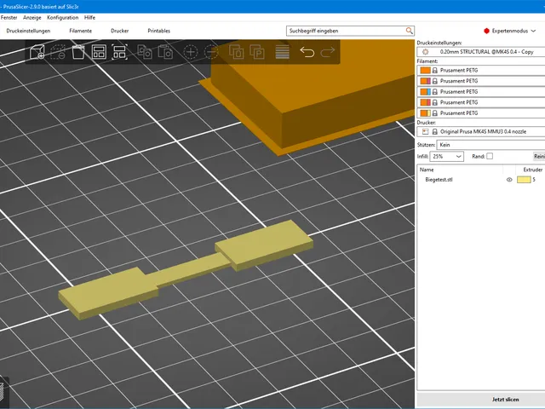Toggle visibility eye for Biegetest.stl
This screenshot has width=545, height=409.
coord(509,180)
